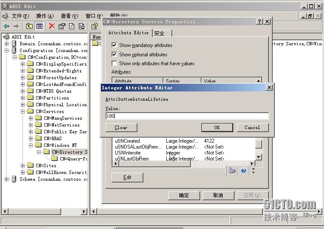Click the Value column header

tap(228, 80)
